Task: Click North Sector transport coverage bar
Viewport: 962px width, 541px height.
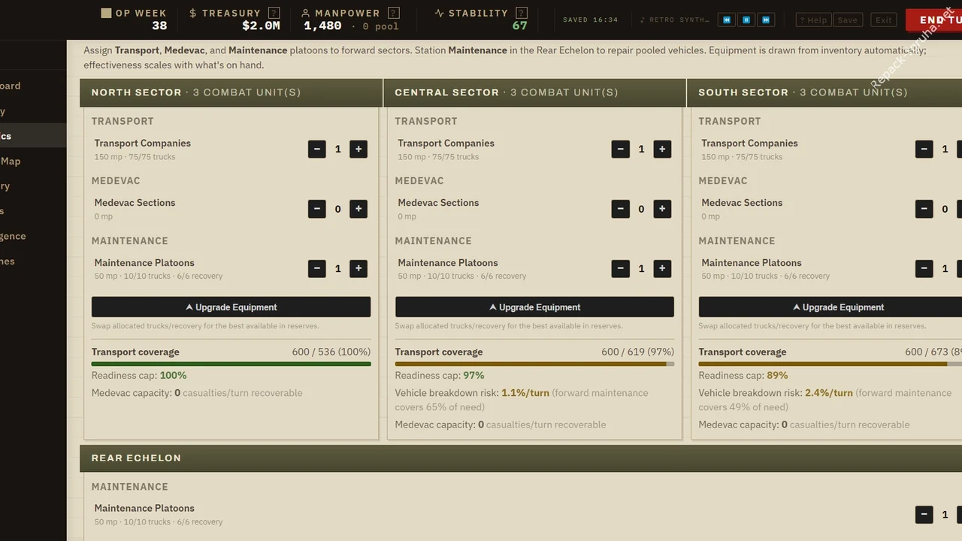Action: pyautogui.click(x=231, y=364)
